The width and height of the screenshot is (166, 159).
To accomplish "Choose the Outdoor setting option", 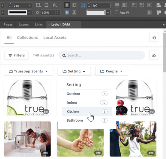I will click(87, 94).
